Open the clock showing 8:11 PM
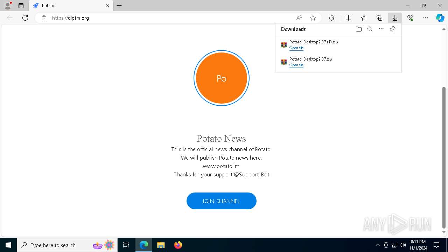 coord(418,245)
